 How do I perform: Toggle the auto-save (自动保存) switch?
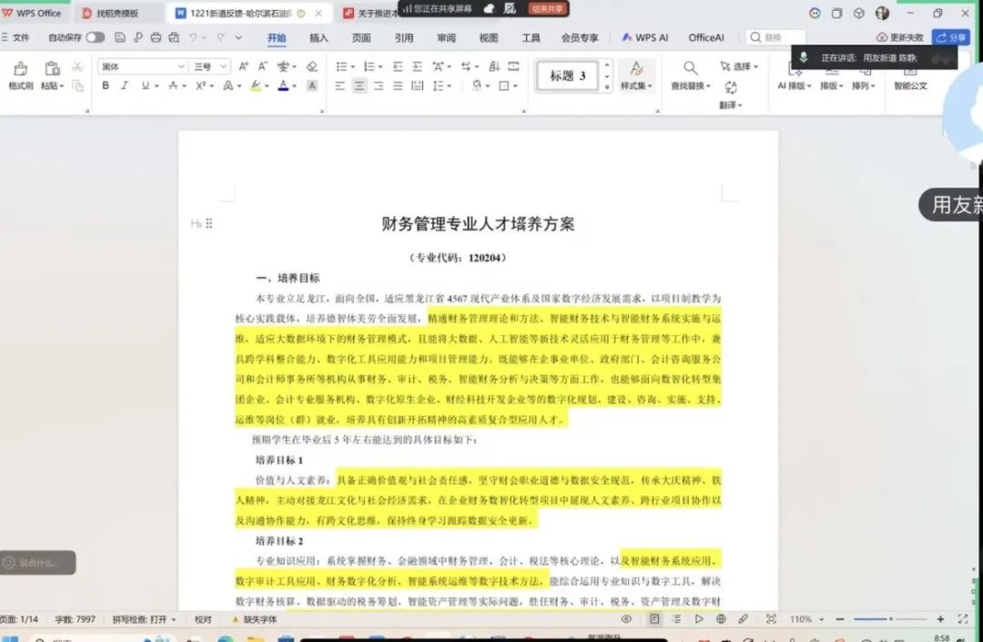point(95,37)
